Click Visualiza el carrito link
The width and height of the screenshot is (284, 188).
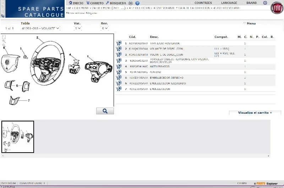coord(255,113)
